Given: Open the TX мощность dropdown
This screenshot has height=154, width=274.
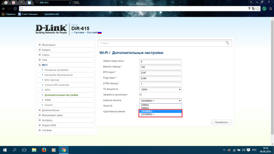Looking at the screenshot, I should coord(160,90).
